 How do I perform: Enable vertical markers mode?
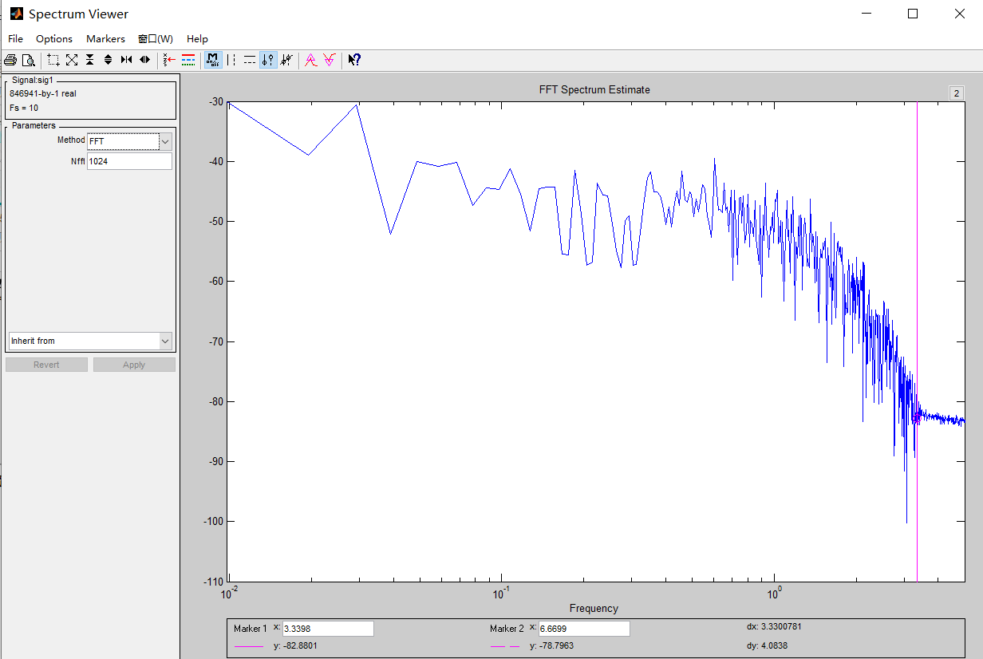point(231,60)
